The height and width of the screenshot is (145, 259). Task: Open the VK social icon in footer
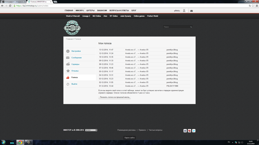[x=185, y=131]
